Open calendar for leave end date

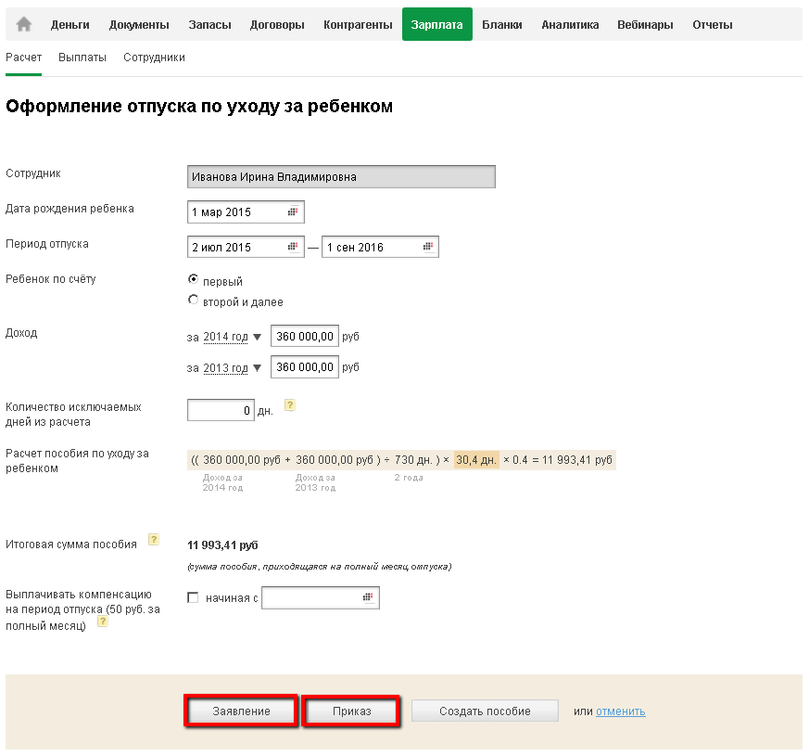(x=427, y=248)
